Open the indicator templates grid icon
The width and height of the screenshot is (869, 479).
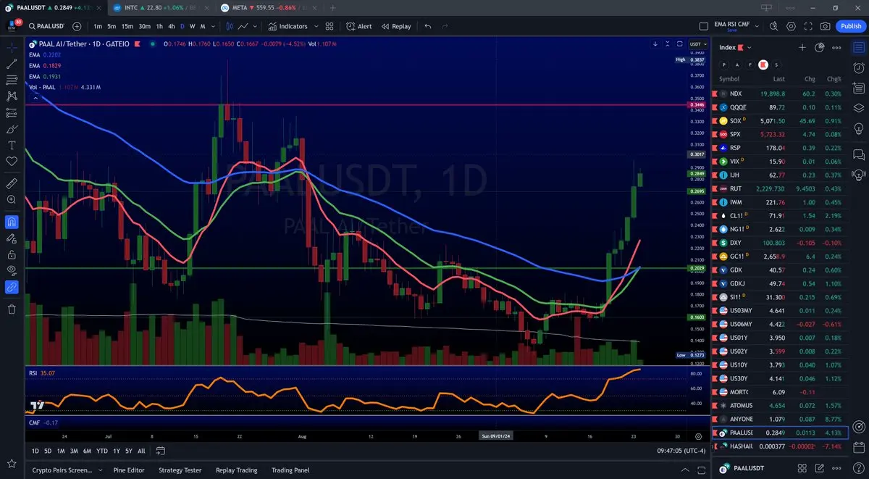pyautogui.click(x=329, y=26)
